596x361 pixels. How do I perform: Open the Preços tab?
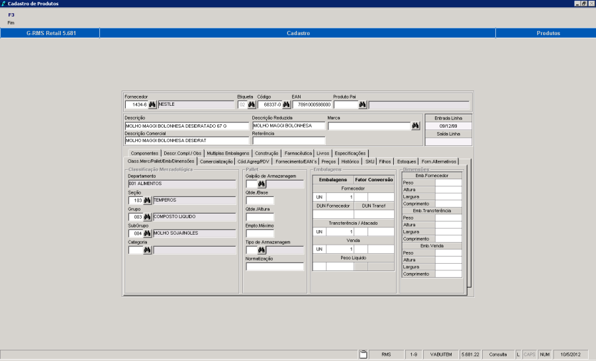coord(328,162)
